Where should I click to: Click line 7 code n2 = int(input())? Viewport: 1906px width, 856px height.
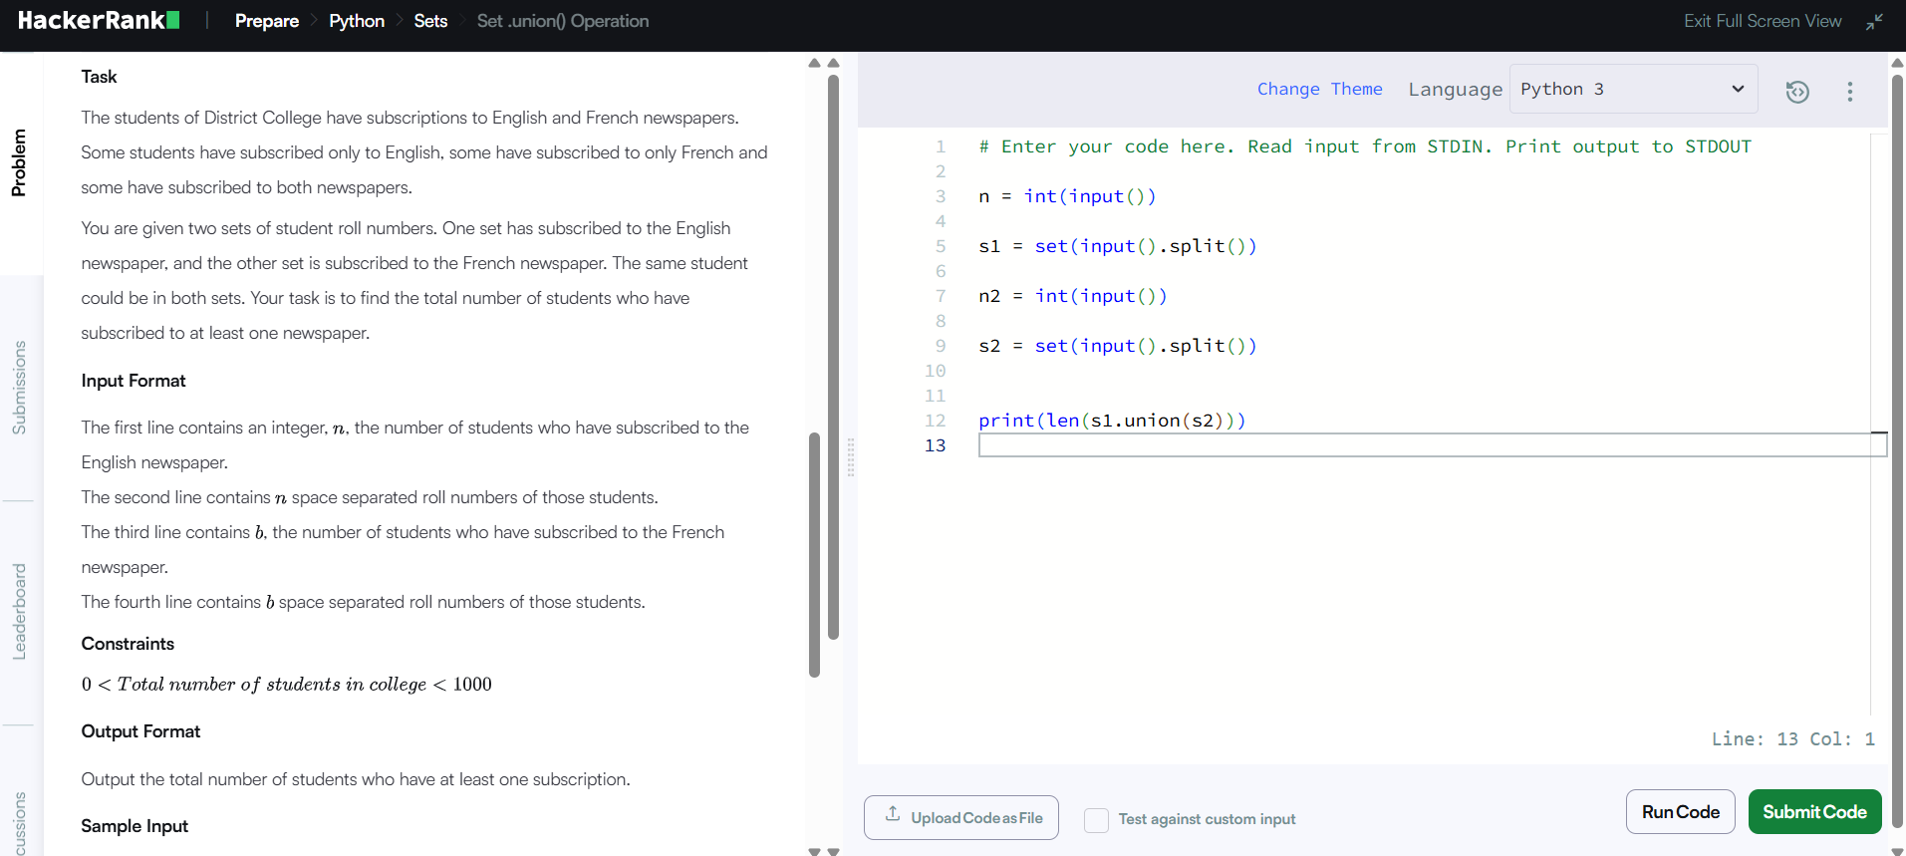[1073, 296]
